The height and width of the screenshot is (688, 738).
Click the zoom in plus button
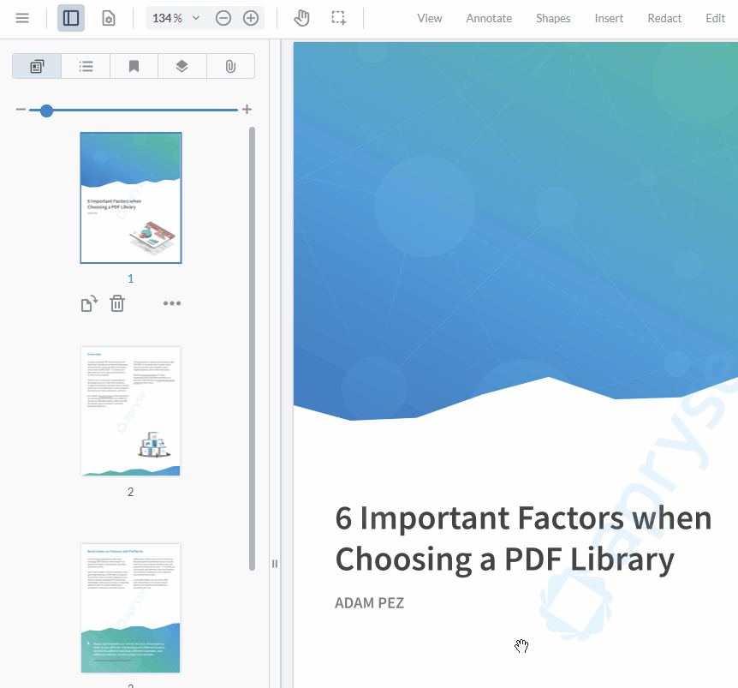(251, 18)
